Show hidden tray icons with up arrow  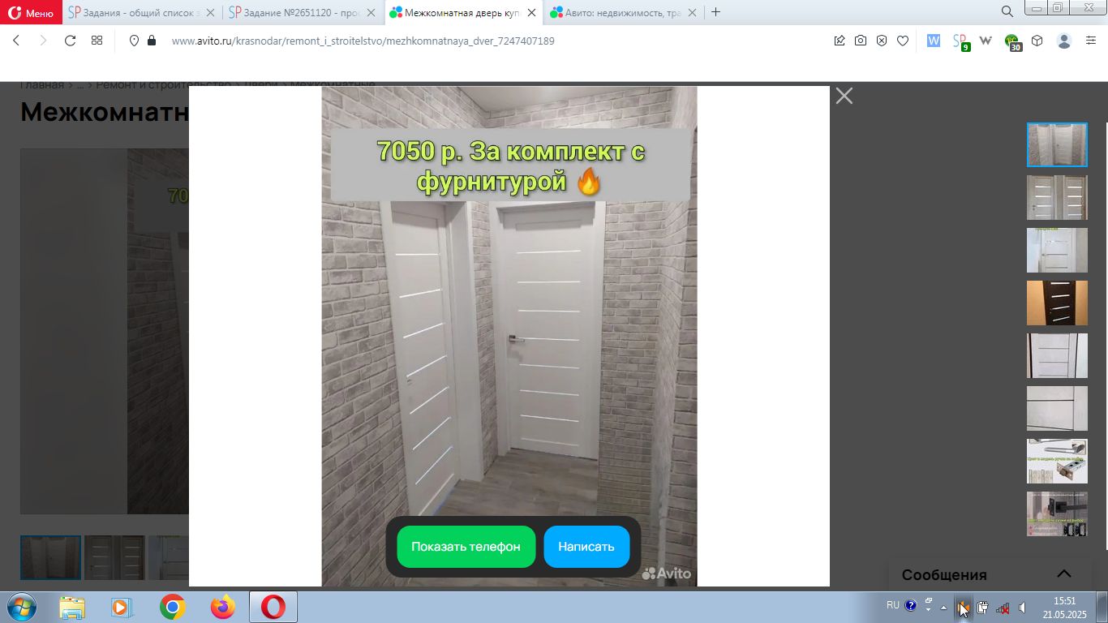[x=943, y=608]
